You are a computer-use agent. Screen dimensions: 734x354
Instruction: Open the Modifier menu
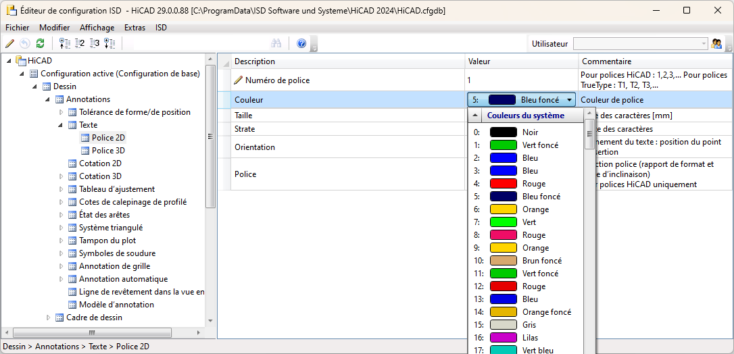[x=54, y=28]
